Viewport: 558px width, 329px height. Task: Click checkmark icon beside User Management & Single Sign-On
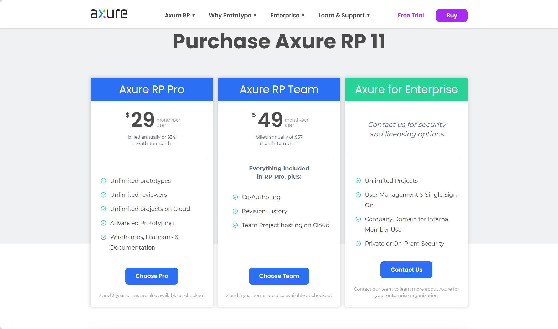click(358, 195)
